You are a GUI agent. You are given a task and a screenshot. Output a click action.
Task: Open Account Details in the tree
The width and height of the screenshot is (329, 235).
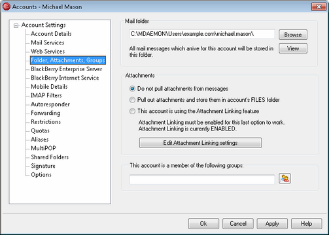click(x=51, y=34)
